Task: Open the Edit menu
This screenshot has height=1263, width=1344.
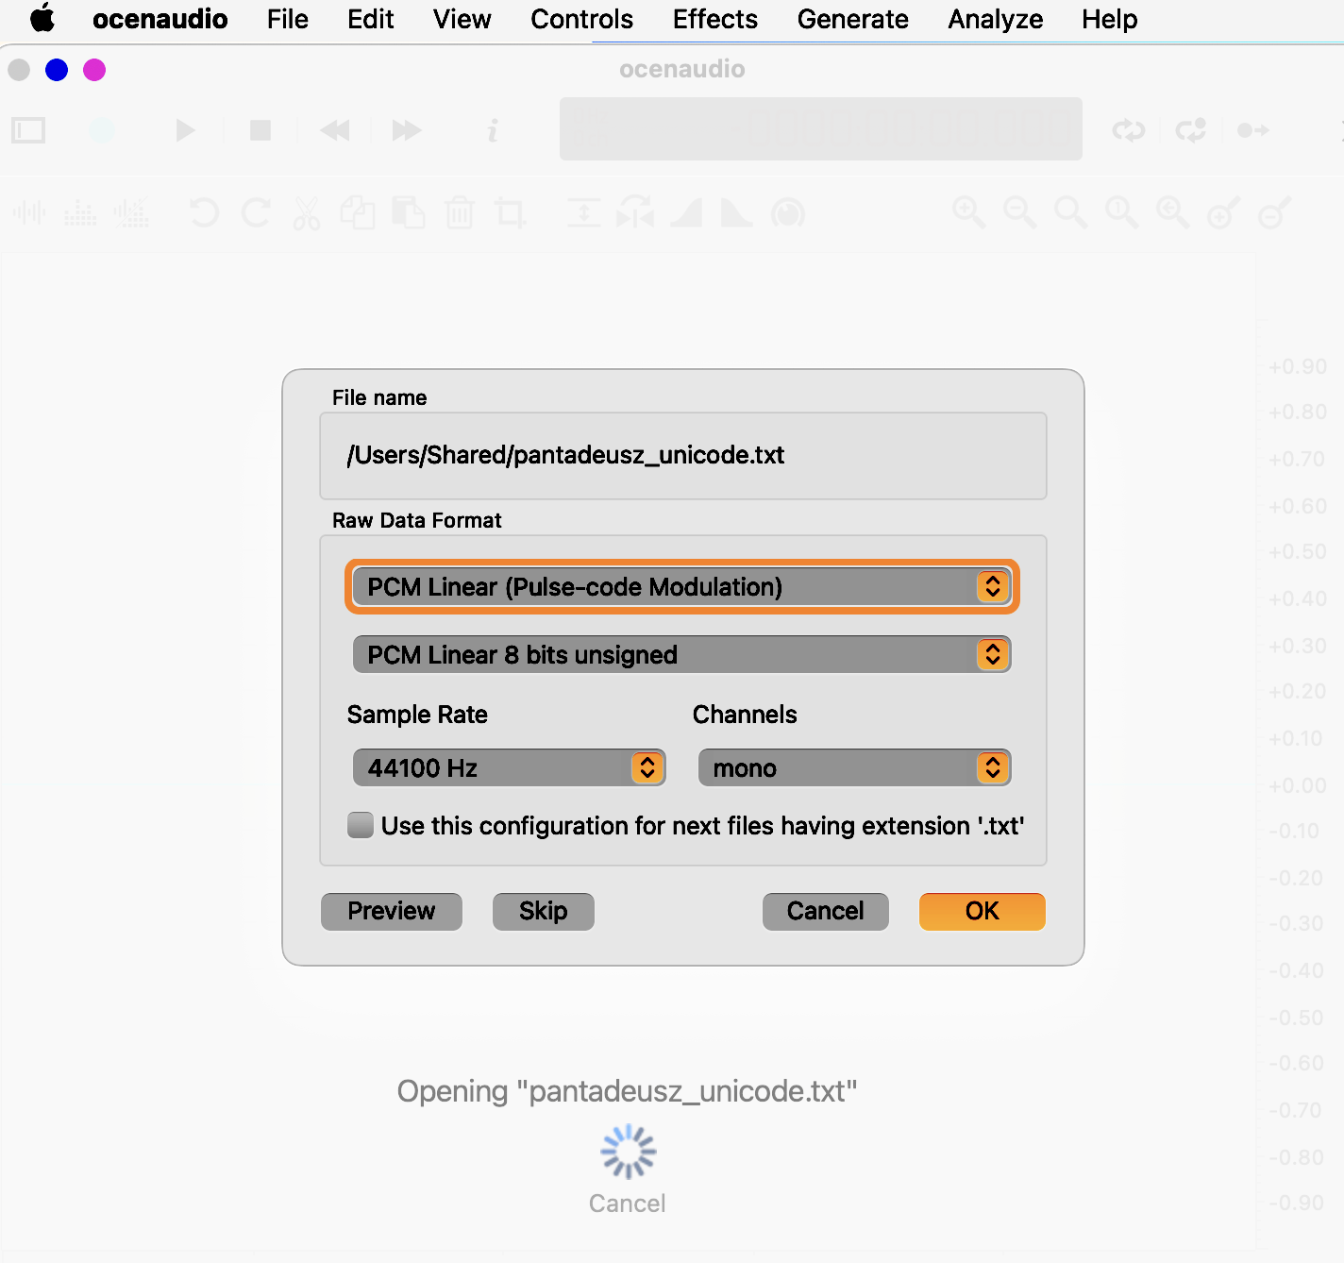Action: [370, 19]
